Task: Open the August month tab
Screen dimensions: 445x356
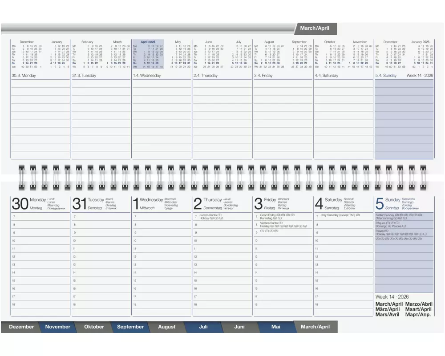Action: tap(167, 327)
